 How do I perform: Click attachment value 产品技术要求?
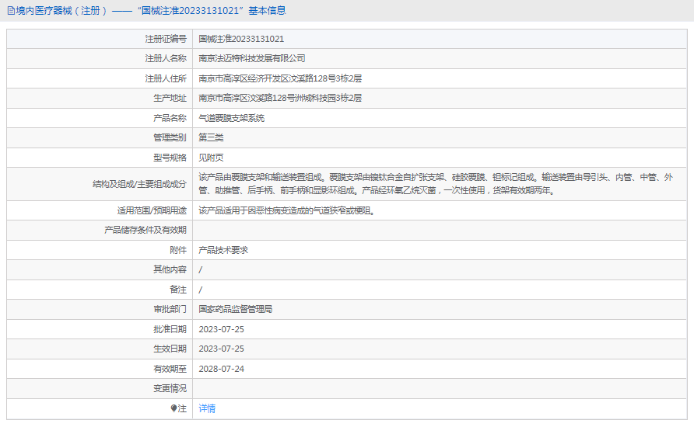click(x=223, y=250)
